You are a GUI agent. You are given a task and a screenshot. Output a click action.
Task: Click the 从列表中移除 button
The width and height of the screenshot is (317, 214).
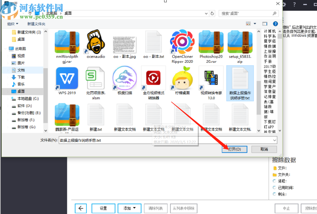coord(183,208)
